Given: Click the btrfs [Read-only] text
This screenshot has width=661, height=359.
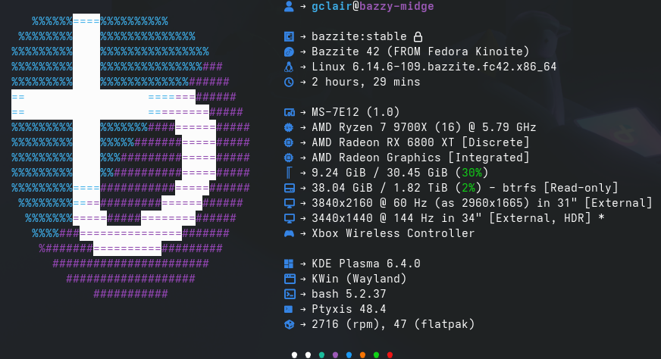Looking at the screenshot, I should [560, 188].
